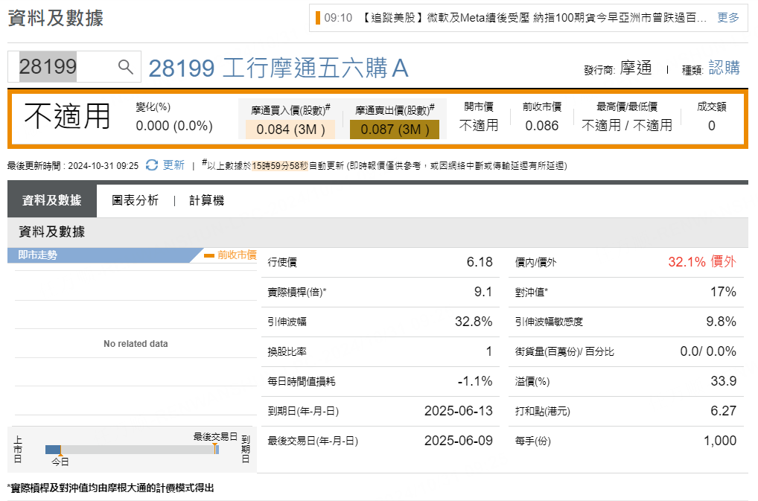Click the 變化(%) value 0.000 (0.0%)
Viewport: 758px width, 501px height.
click(174, 126)
